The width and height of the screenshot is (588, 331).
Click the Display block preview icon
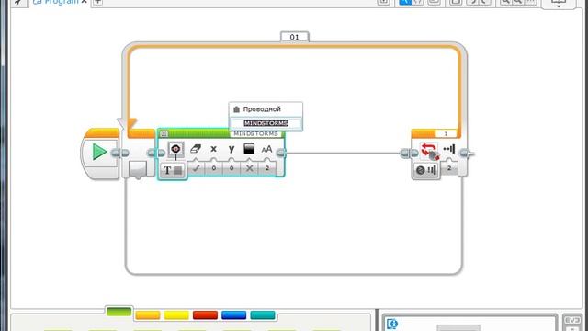coord(164,133)
